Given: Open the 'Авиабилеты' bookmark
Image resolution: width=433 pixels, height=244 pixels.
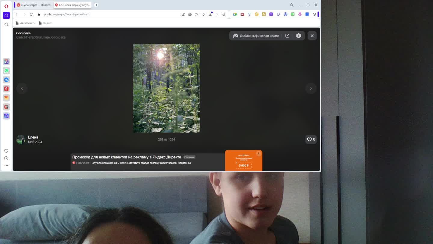Looking at the screenshot, I should [x=26, y=23].
